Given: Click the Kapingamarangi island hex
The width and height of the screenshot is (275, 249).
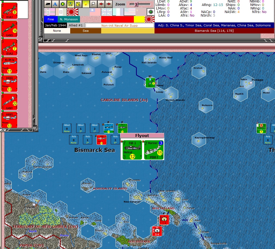Looking at the screenshot, I should (x=199, y=140).
